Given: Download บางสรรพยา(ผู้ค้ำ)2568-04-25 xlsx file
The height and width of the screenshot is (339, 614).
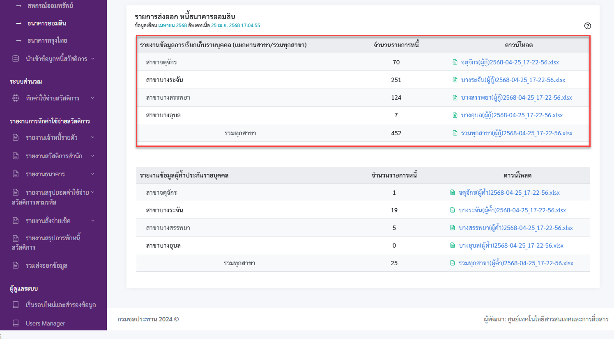Looking at the screenshot, I should tap(515, 228).
